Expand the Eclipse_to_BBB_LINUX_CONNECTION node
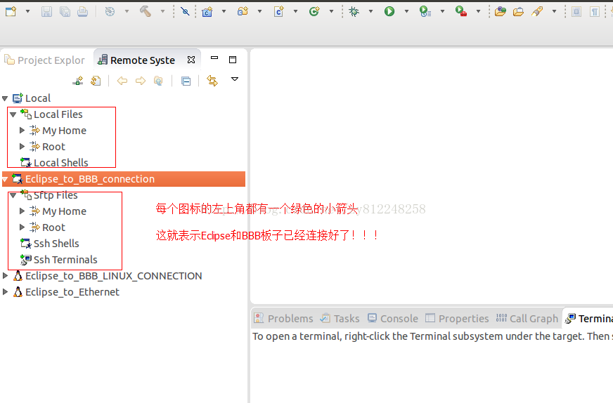Image resolution: width=613 pixels, height=403 pixels. (5, 276)
